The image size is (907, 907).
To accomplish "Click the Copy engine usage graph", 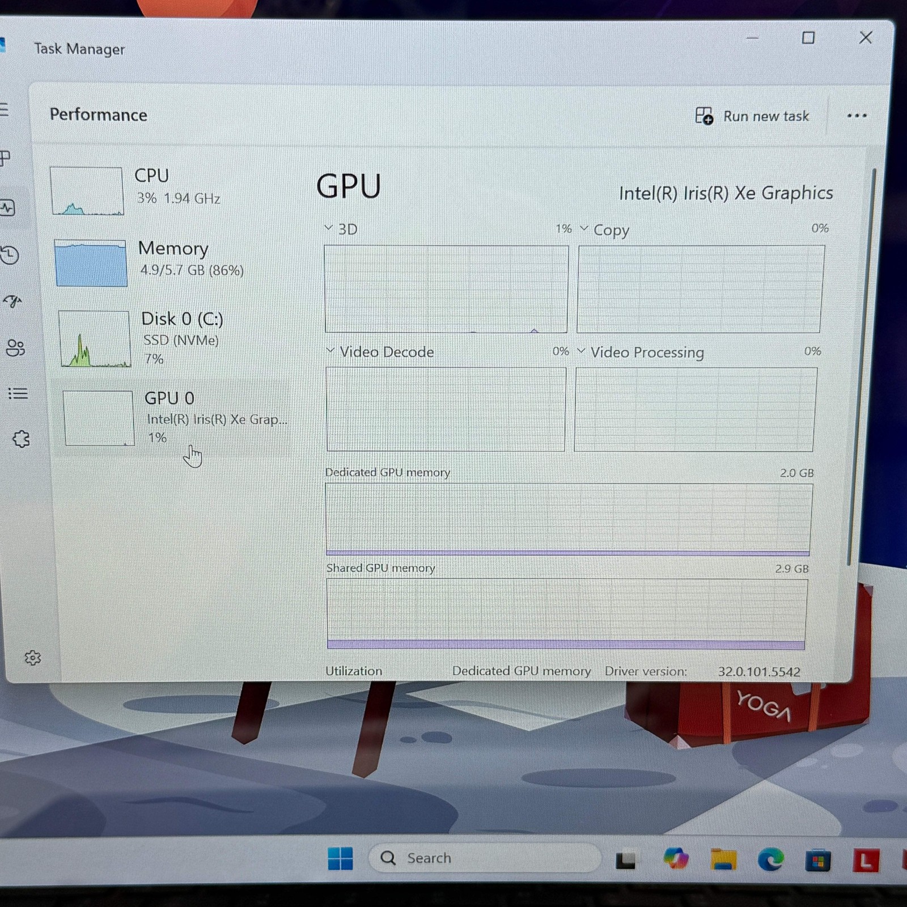I will 701,289.
